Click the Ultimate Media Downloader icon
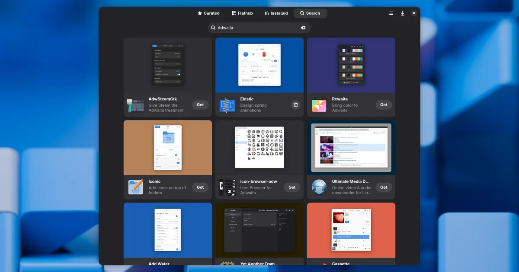Screen dimensions: 519x272 coord(319,187)
